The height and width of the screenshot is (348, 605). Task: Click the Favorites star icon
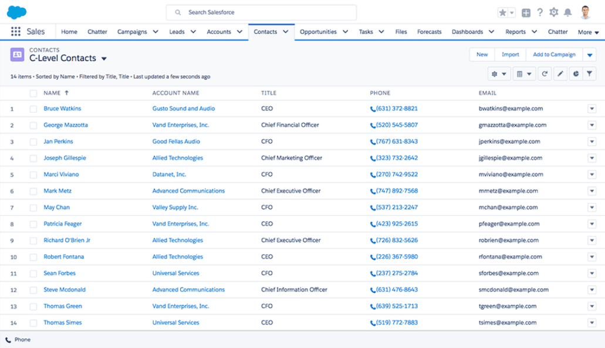(502, 13)
